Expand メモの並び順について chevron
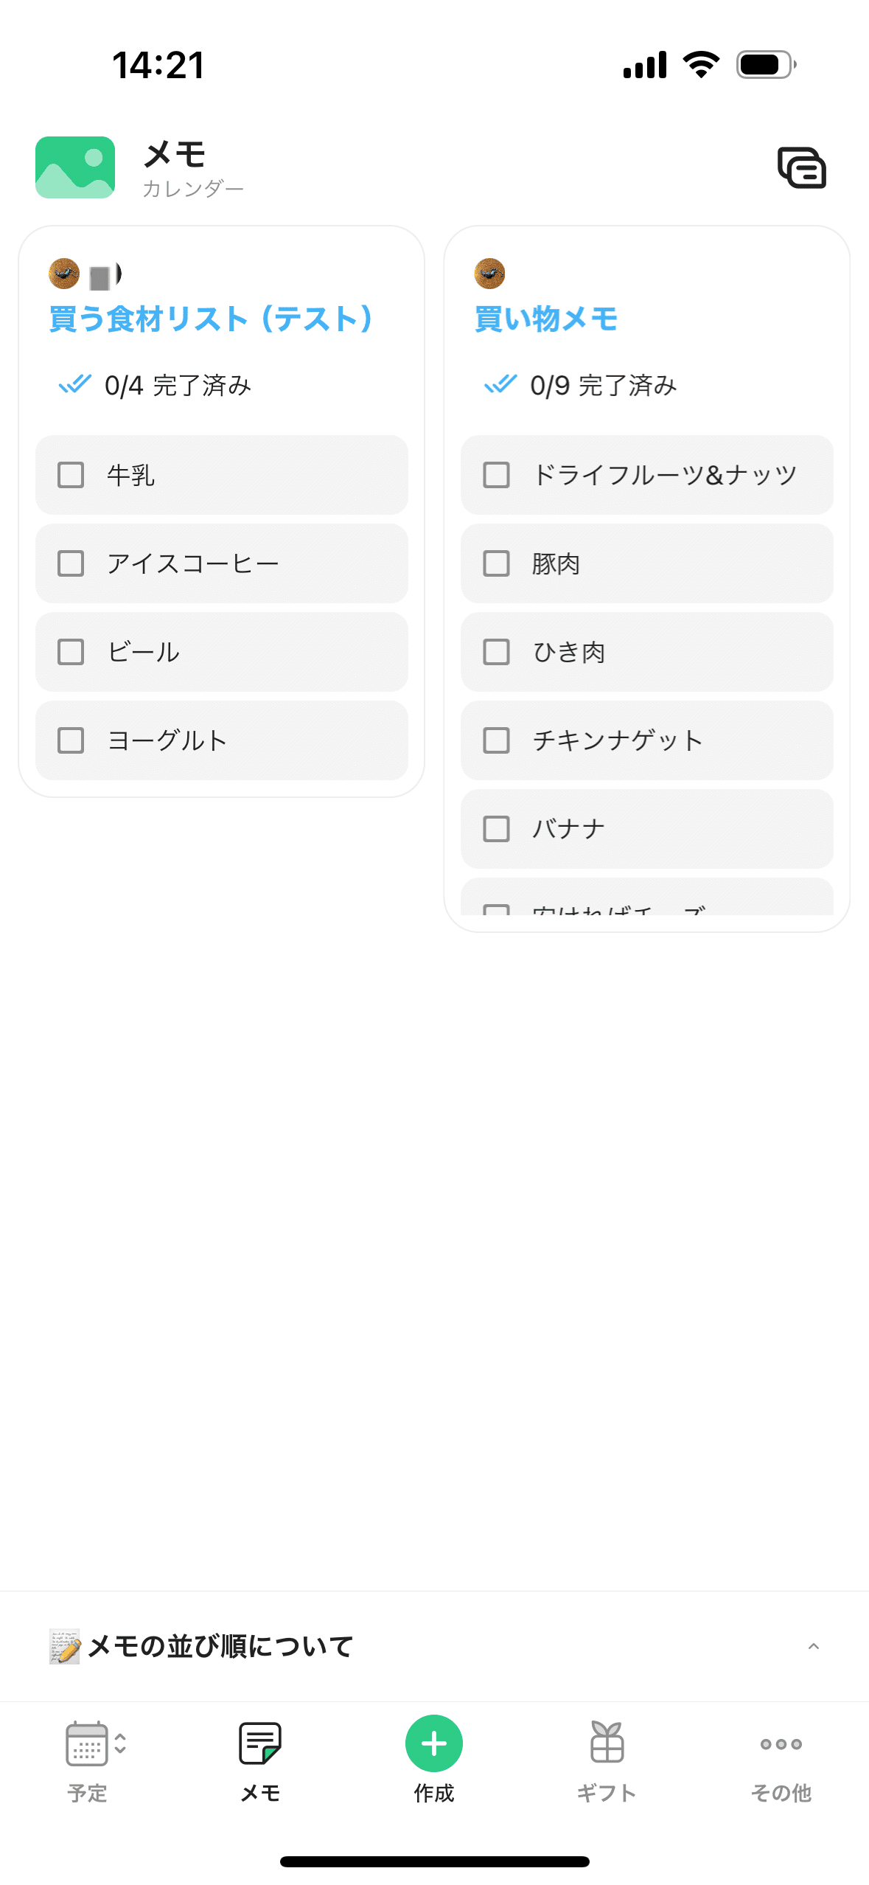Viewport: 869px width, 1885px height. 814,1646
